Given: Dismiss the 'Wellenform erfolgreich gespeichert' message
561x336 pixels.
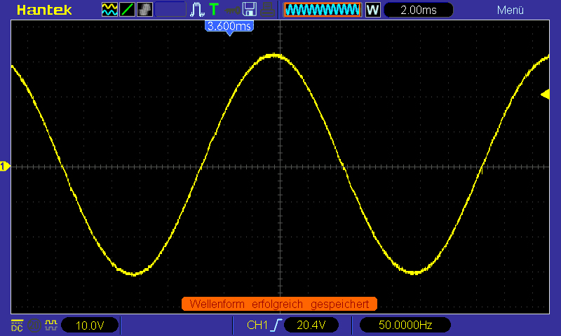Looking at the screenshot, I should [280, 304].
